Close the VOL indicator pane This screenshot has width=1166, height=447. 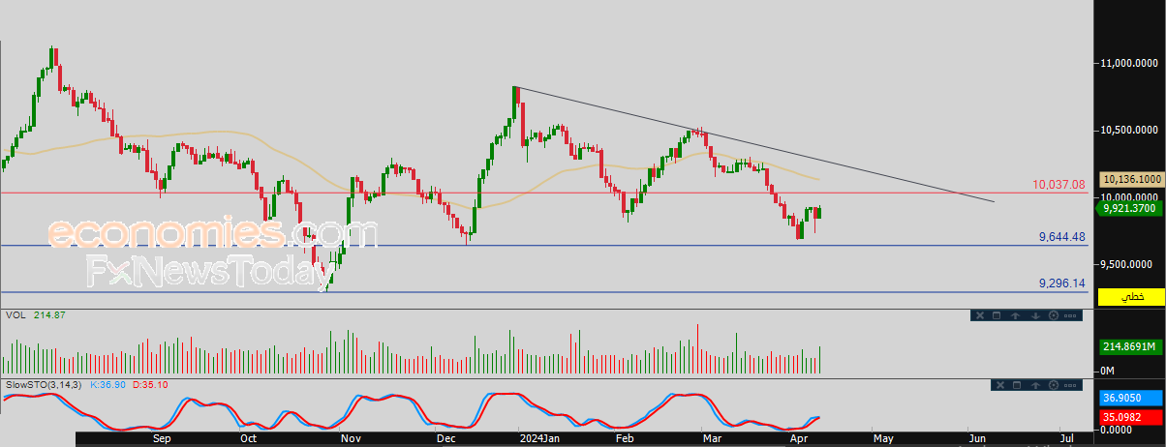click(980, 315)
